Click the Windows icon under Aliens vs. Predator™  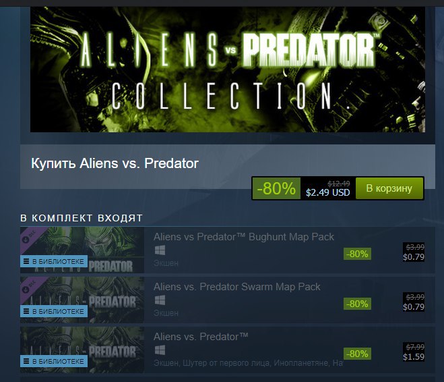[160, 350]
